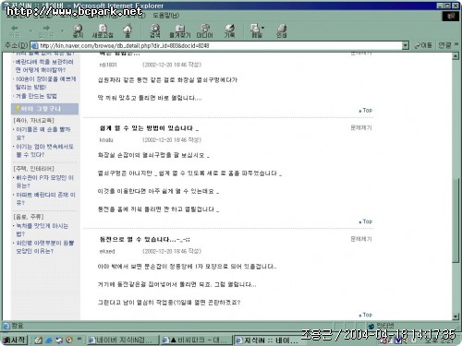This screenshot has width=462, height=346.
Task: Expand the quick launch overflow chevron
Action: click(x=79, y=339)
